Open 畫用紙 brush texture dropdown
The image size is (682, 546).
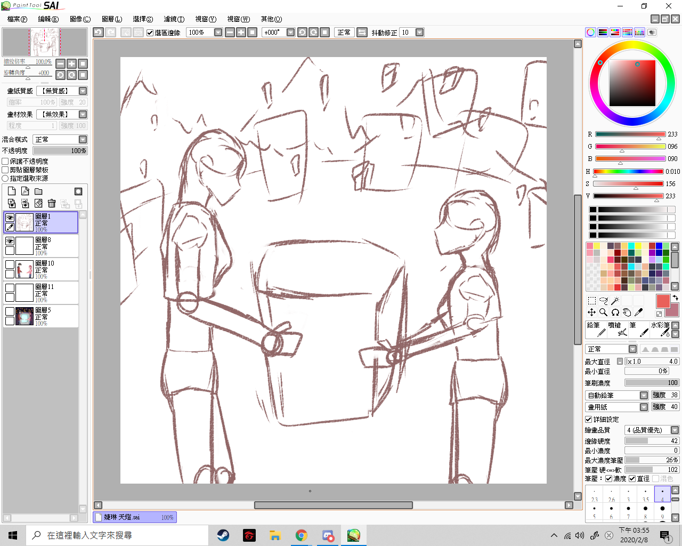point(617,407)
